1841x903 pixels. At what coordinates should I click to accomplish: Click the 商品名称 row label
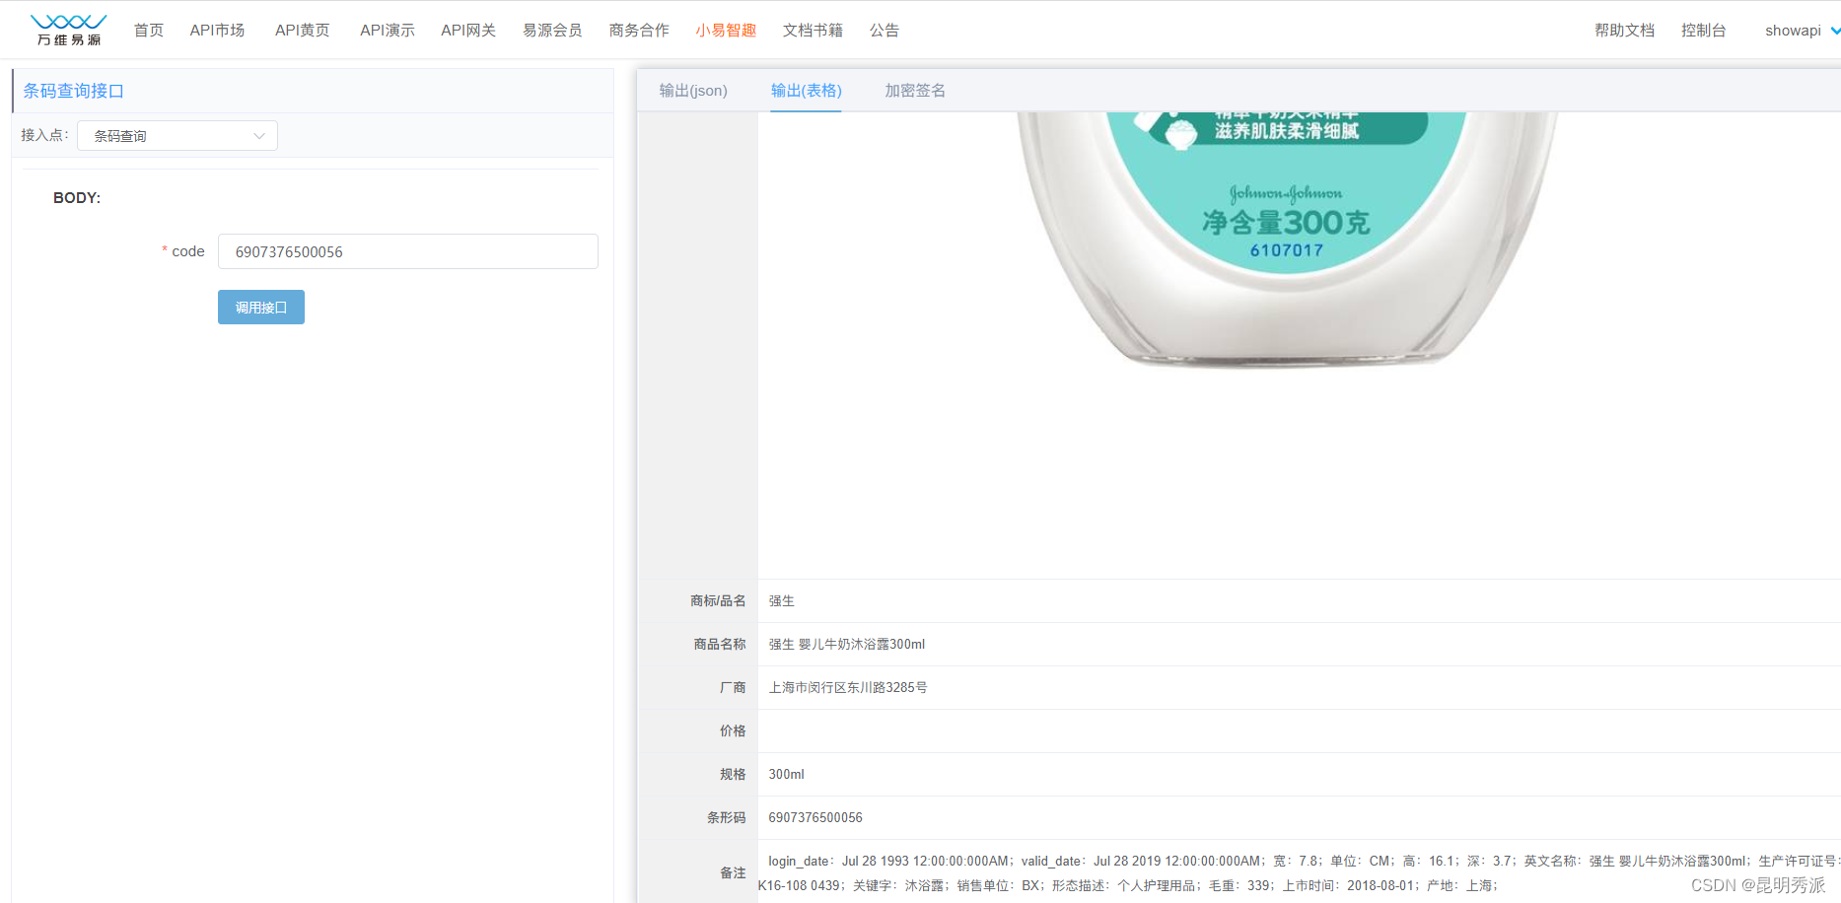[720, 645]
